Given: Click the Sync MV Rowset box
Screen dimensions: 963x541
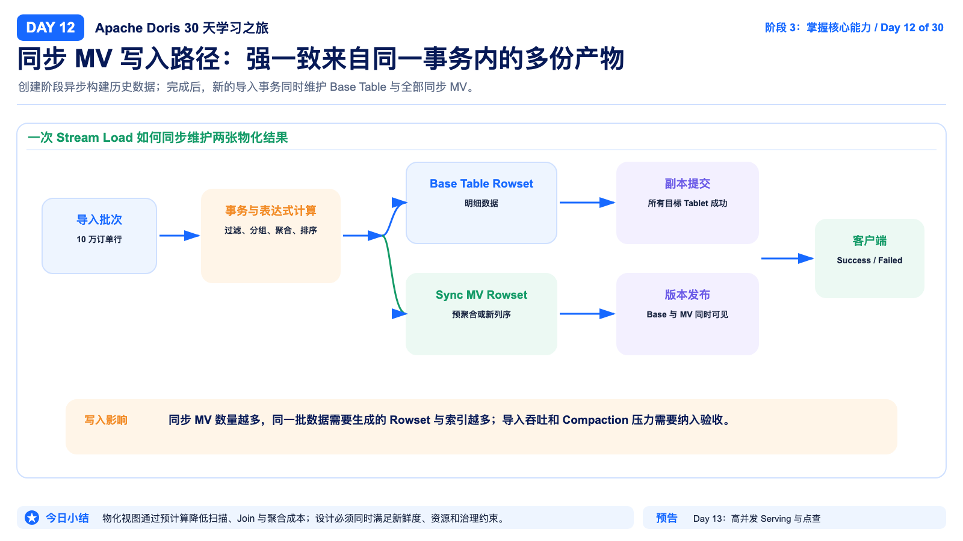Looking at the screenshot, I should [482, 314].
